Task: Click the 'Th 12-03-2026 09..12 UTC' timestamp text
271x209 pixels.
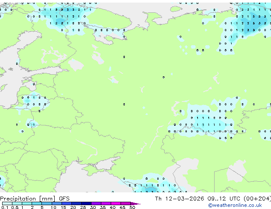Action: click(x=197, y=199)
